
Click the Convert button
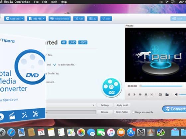(174, 109)
